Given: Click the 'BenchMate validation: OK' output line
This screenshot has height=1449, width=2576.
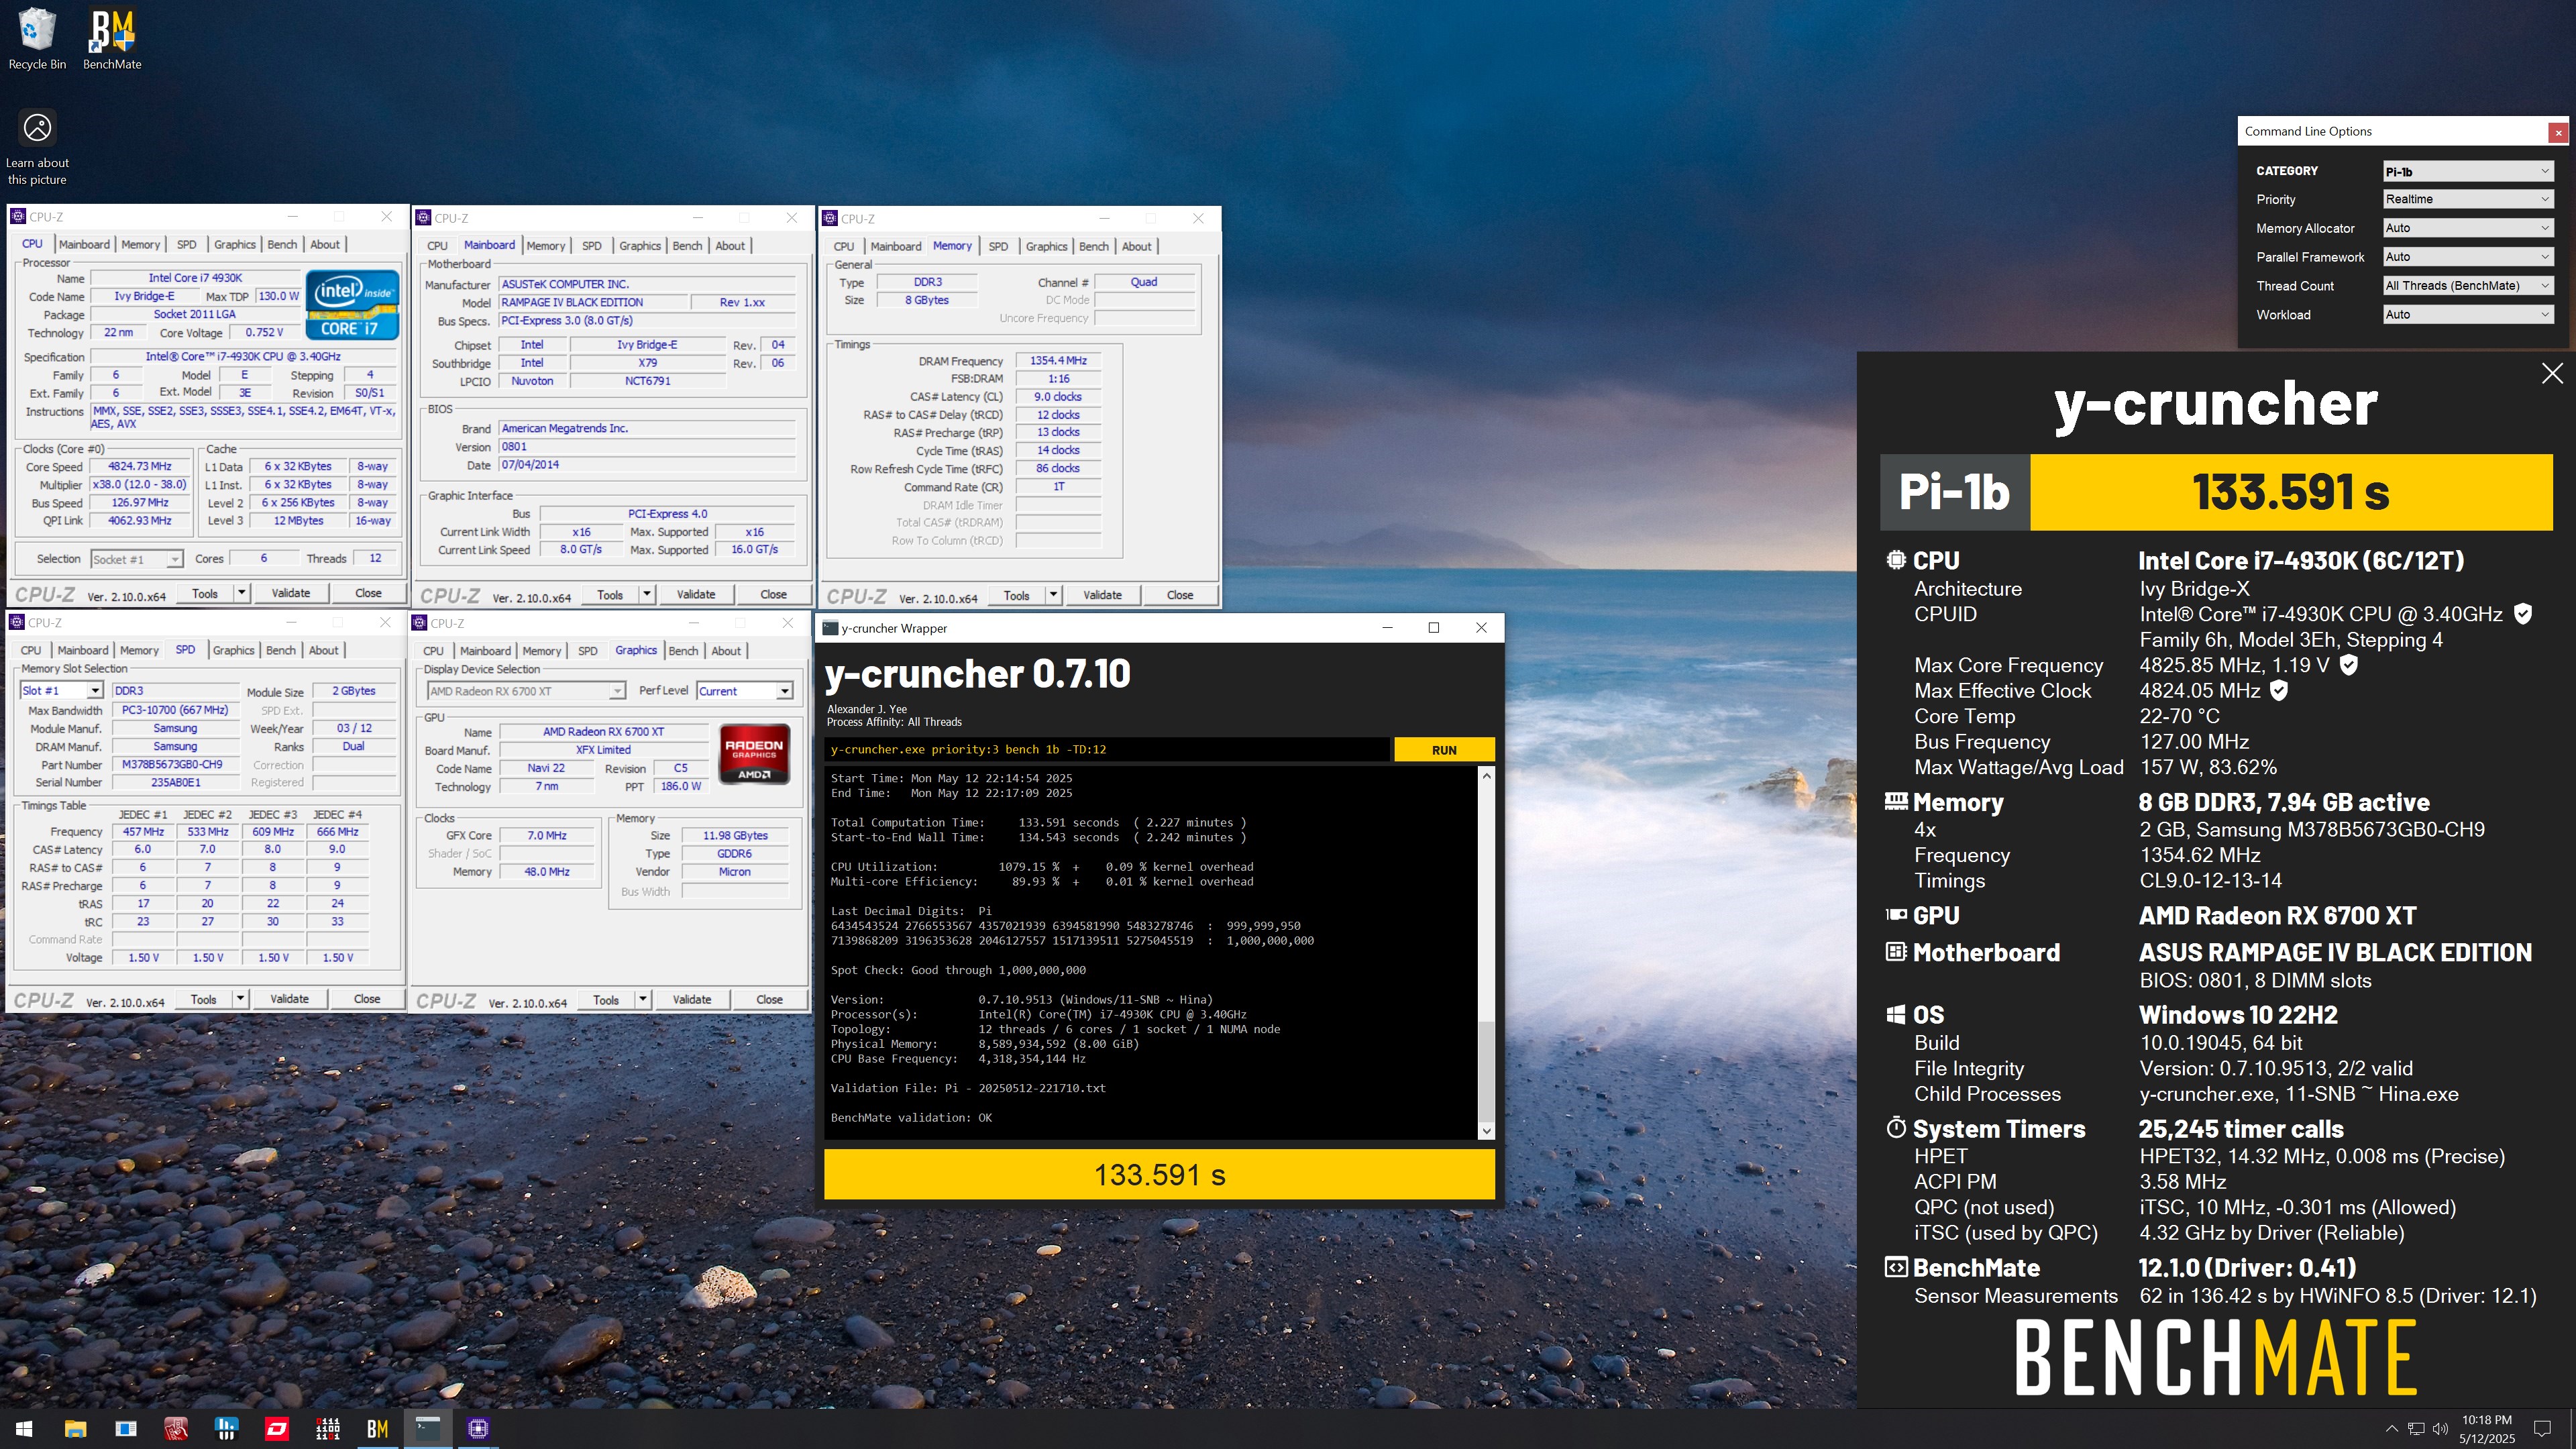Looking at the screenshot, I should click(911, 1117).
